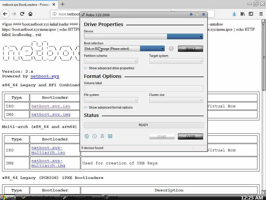The width and height of the screenshot is (266, 200).
Task: Select mypal taskbar item
Action: tap(112, 197)
